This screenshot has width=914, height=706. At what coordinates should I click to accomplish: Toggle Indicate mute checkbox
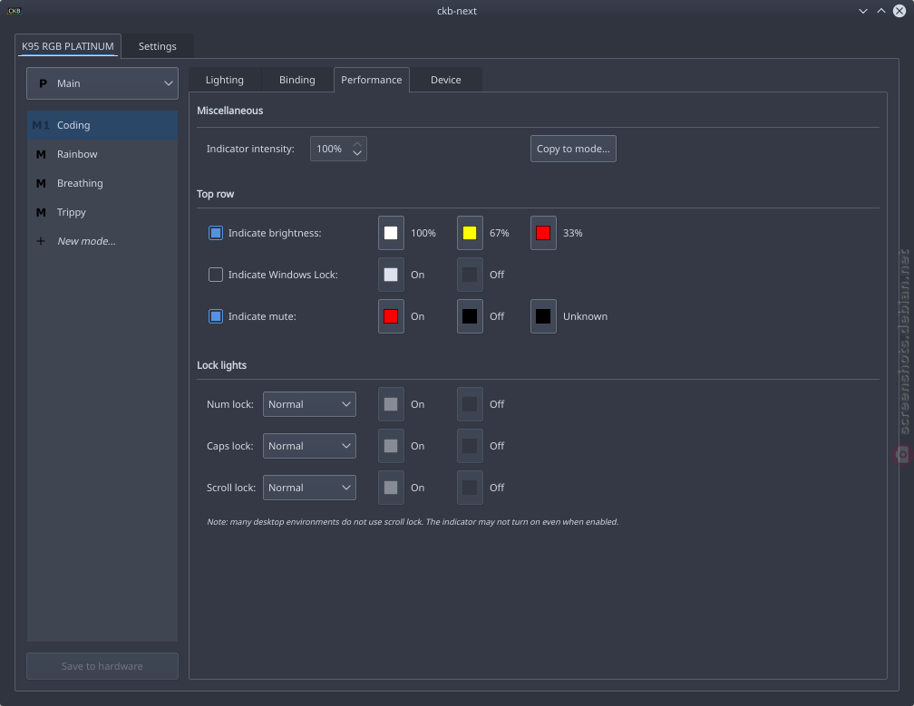coord(216,316)
